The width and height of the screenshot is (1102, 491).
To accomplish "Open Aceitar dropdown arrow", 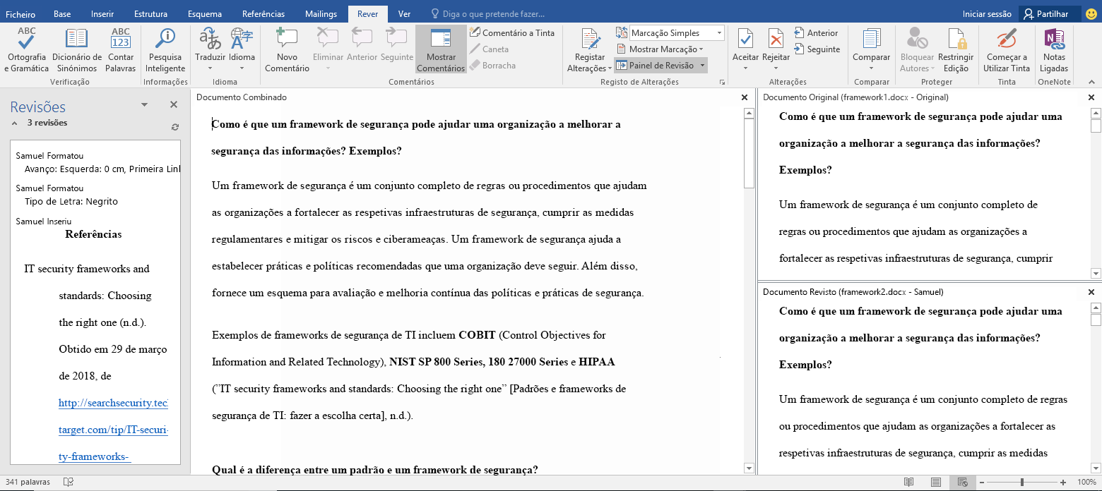I will pyautogui.click(x=745, y=68).
